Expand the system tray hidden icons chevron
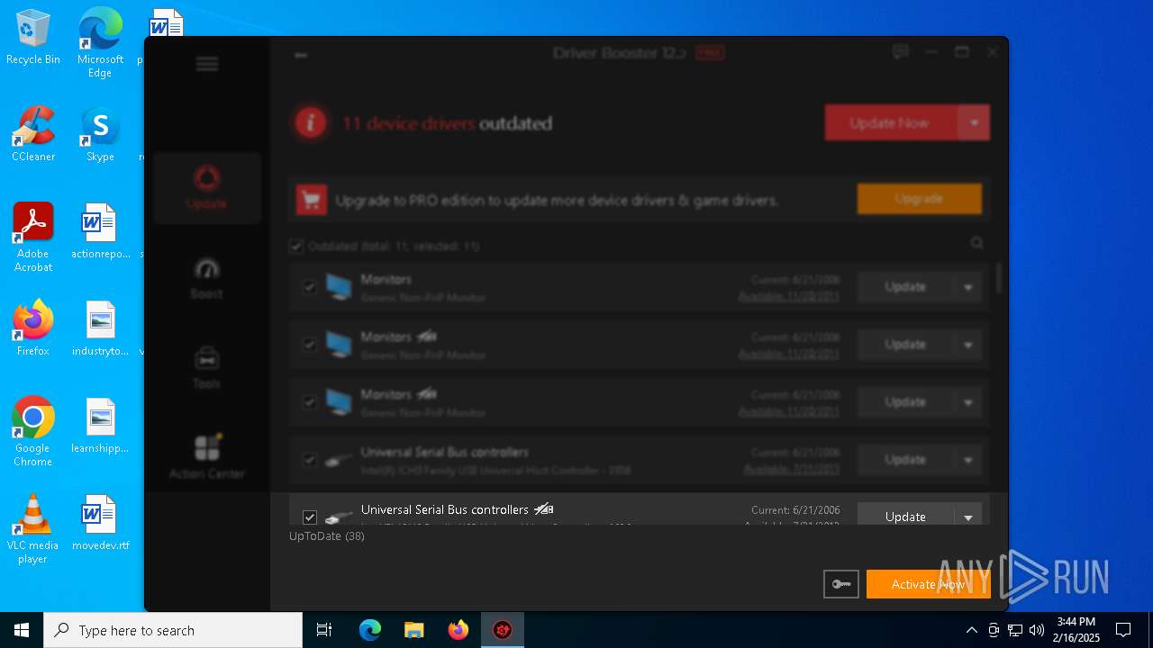 coord(971,630)
